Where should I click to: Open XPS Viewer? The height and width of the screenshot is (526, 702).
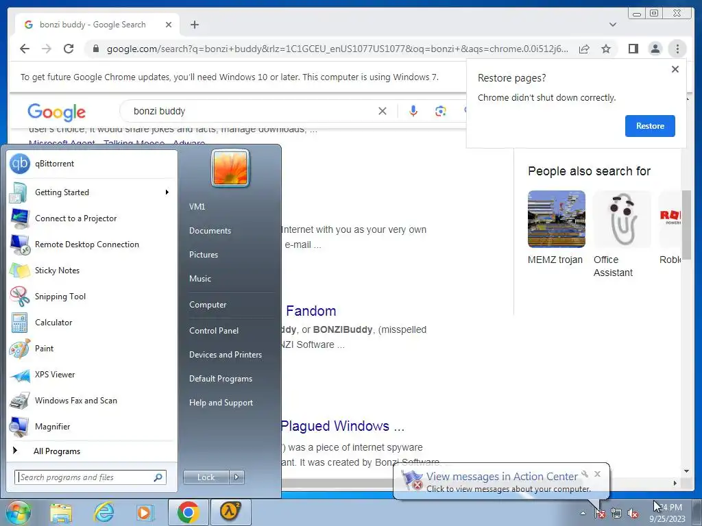91,375
